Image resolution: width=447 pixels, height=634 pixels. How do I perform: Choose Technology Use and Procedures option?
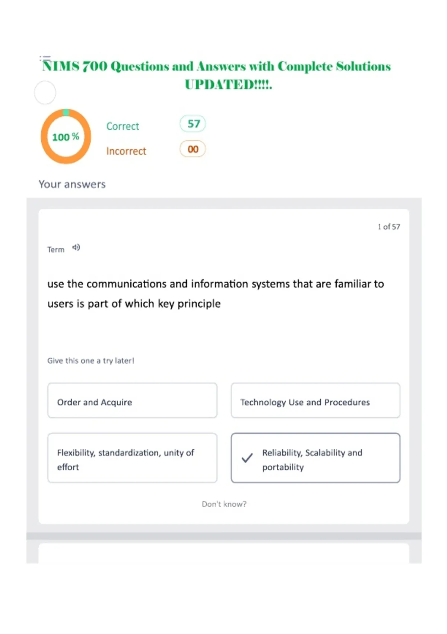tap(316, 401)
